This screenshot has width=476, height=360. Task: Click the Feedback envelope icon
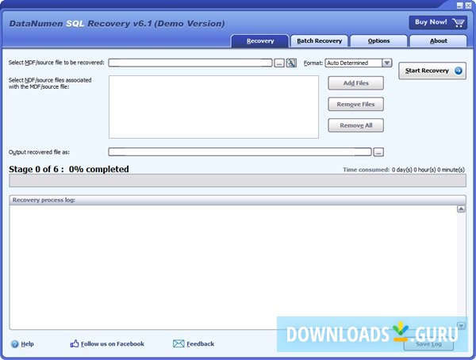pyautogui.click(x=178, y=343)
